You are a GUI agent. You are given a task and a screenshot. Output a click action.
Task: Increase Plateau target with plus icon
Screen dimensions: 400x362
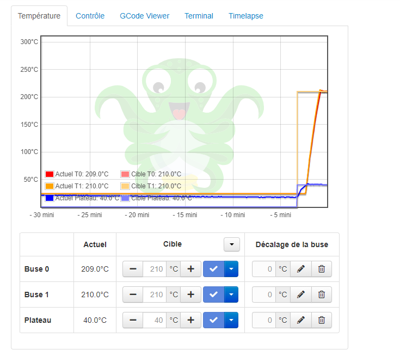tap(191, 320)
